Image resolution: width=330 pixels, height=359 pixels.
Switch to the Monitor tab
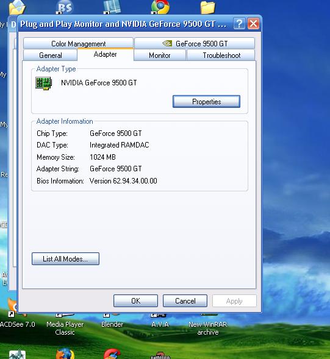click(159, 55)
